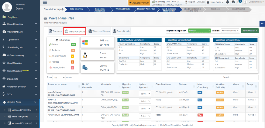The image size is (265, 128).
Task: Open View Dashboard in sidebar
Action: click(20, 32)
